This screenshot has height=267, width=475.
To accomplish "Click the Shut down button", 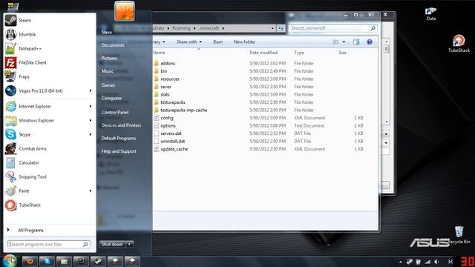I will [x=112, y=244].
